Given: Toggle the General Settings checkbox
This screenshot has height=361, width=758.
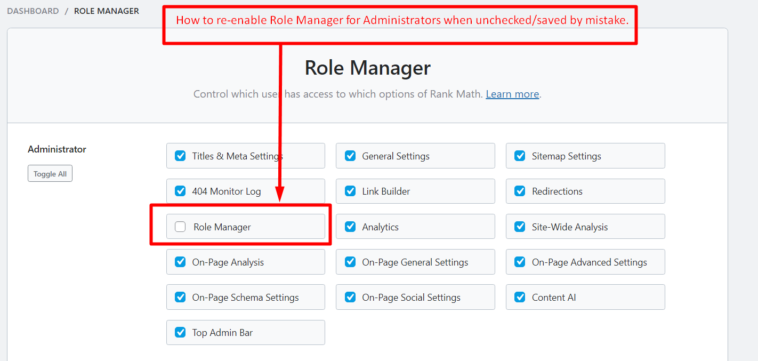Looking at the screenshot, I should 350,156.
